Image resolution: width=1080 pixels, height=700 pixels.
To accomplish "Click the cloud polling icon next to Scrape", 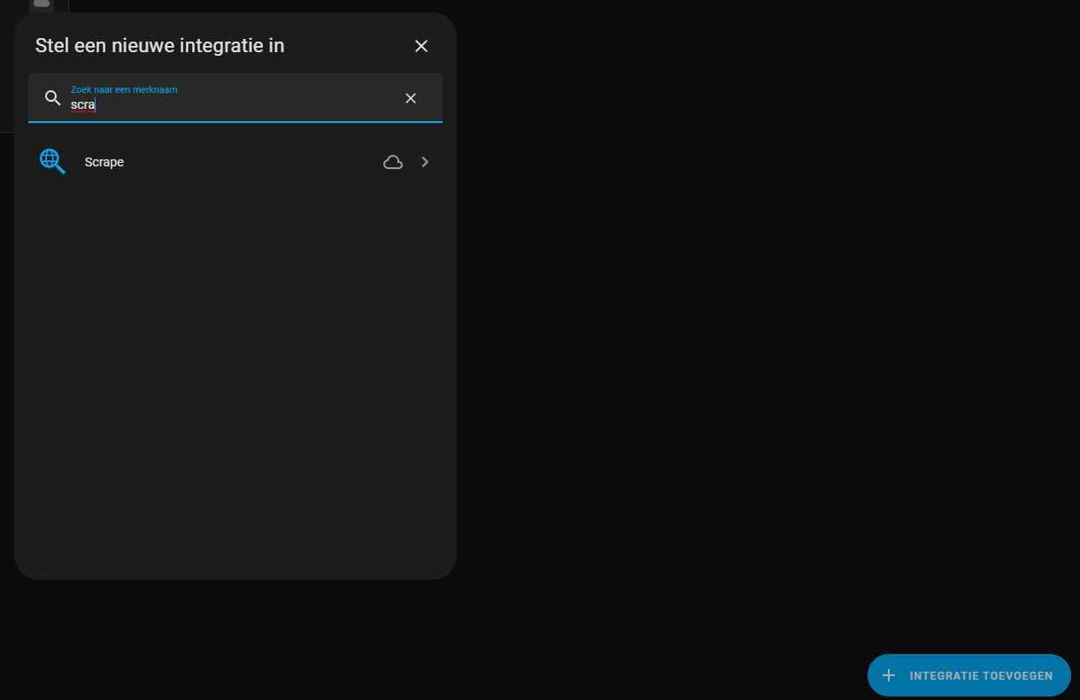I will coord(393,162).
